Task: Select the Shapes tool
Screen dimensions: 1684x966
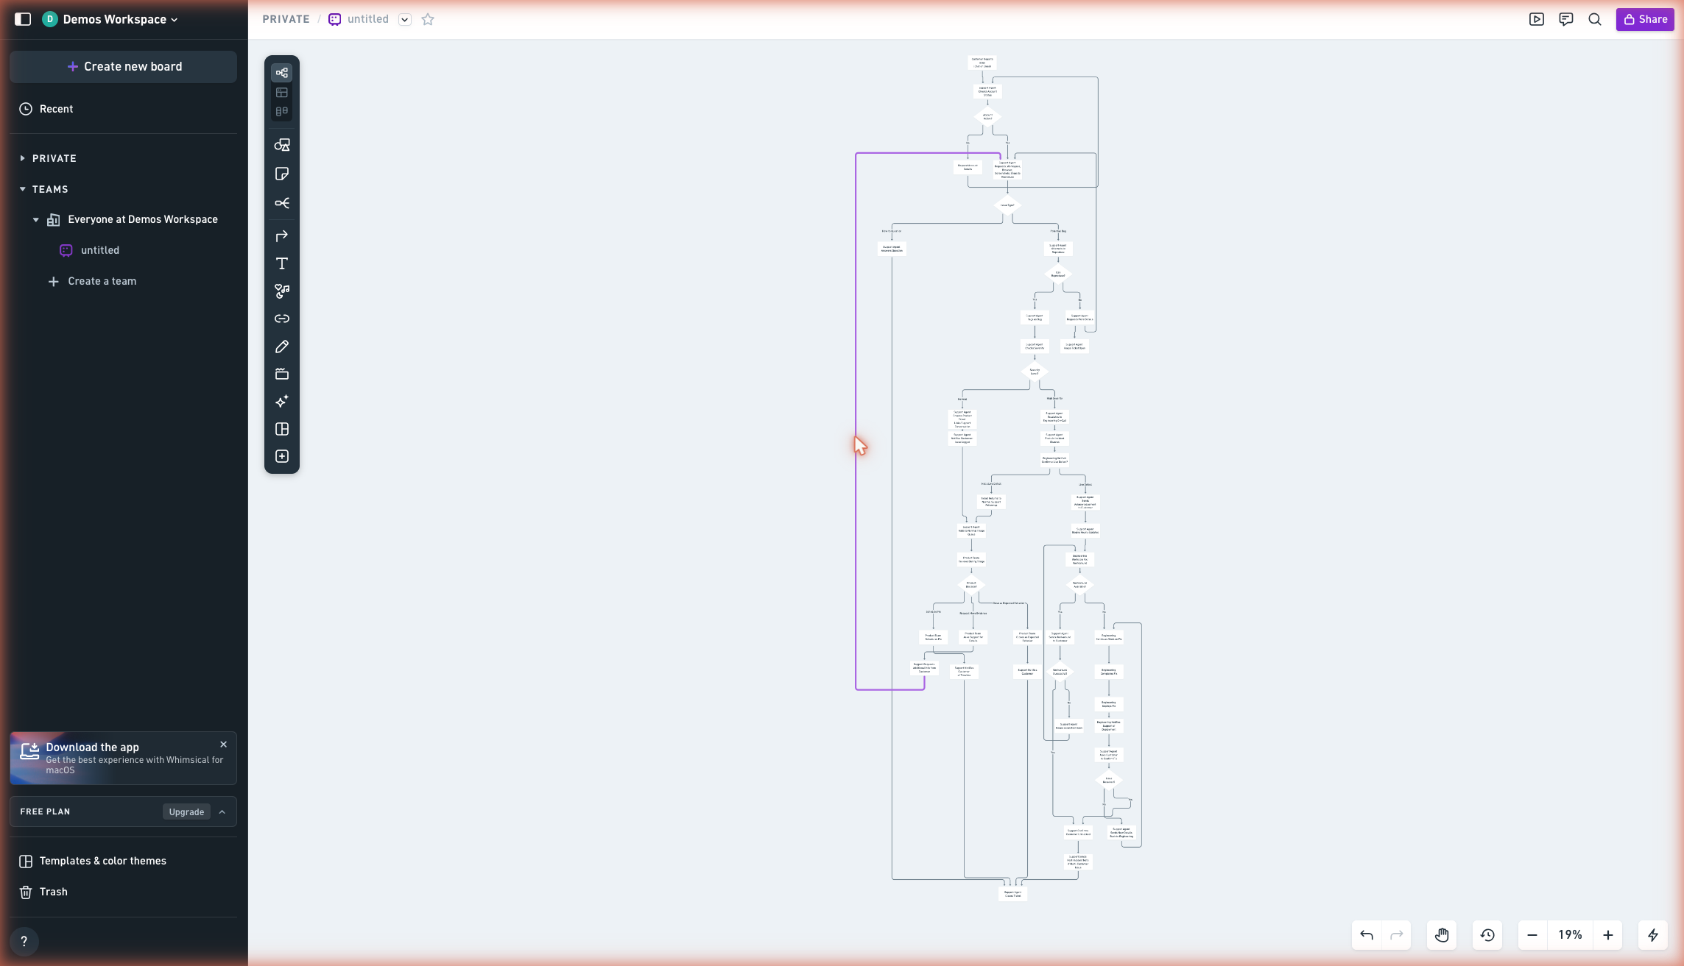Action: (x=282, y=145)
